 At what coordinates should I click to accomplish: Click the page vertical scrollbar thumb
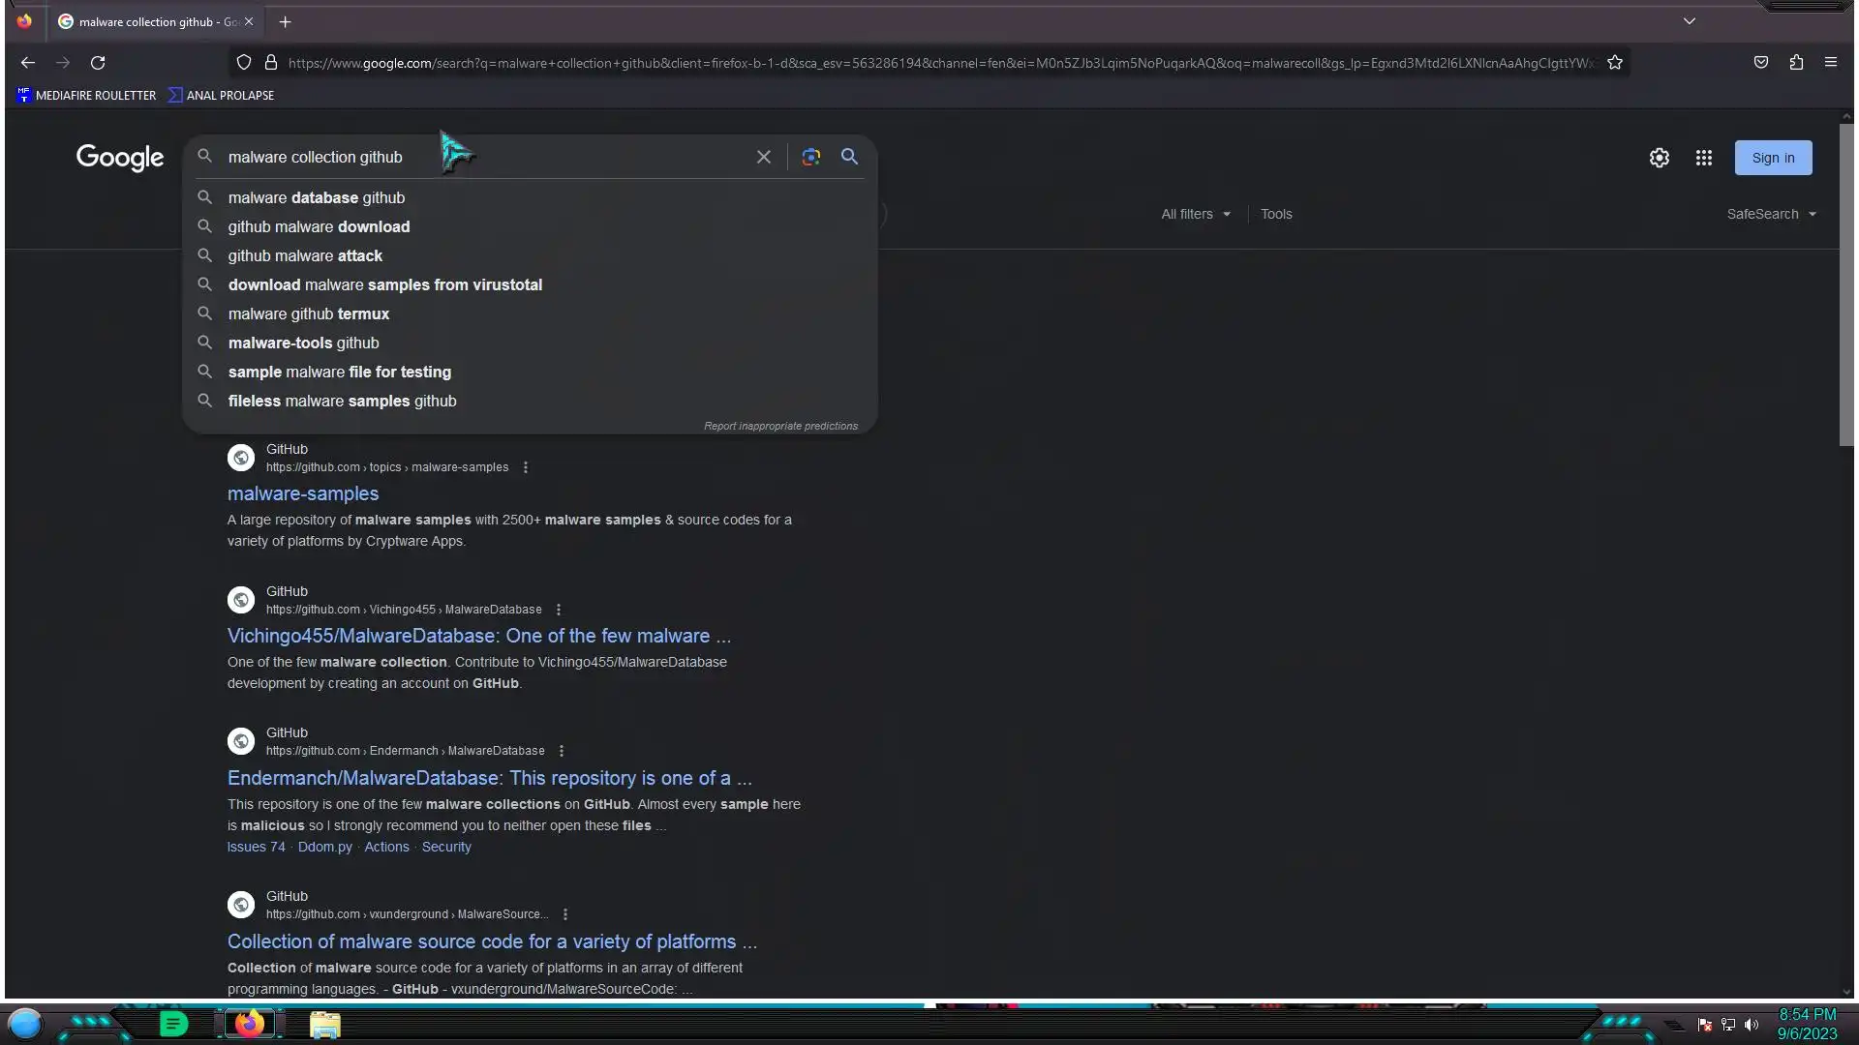[x=1846, y=285]
